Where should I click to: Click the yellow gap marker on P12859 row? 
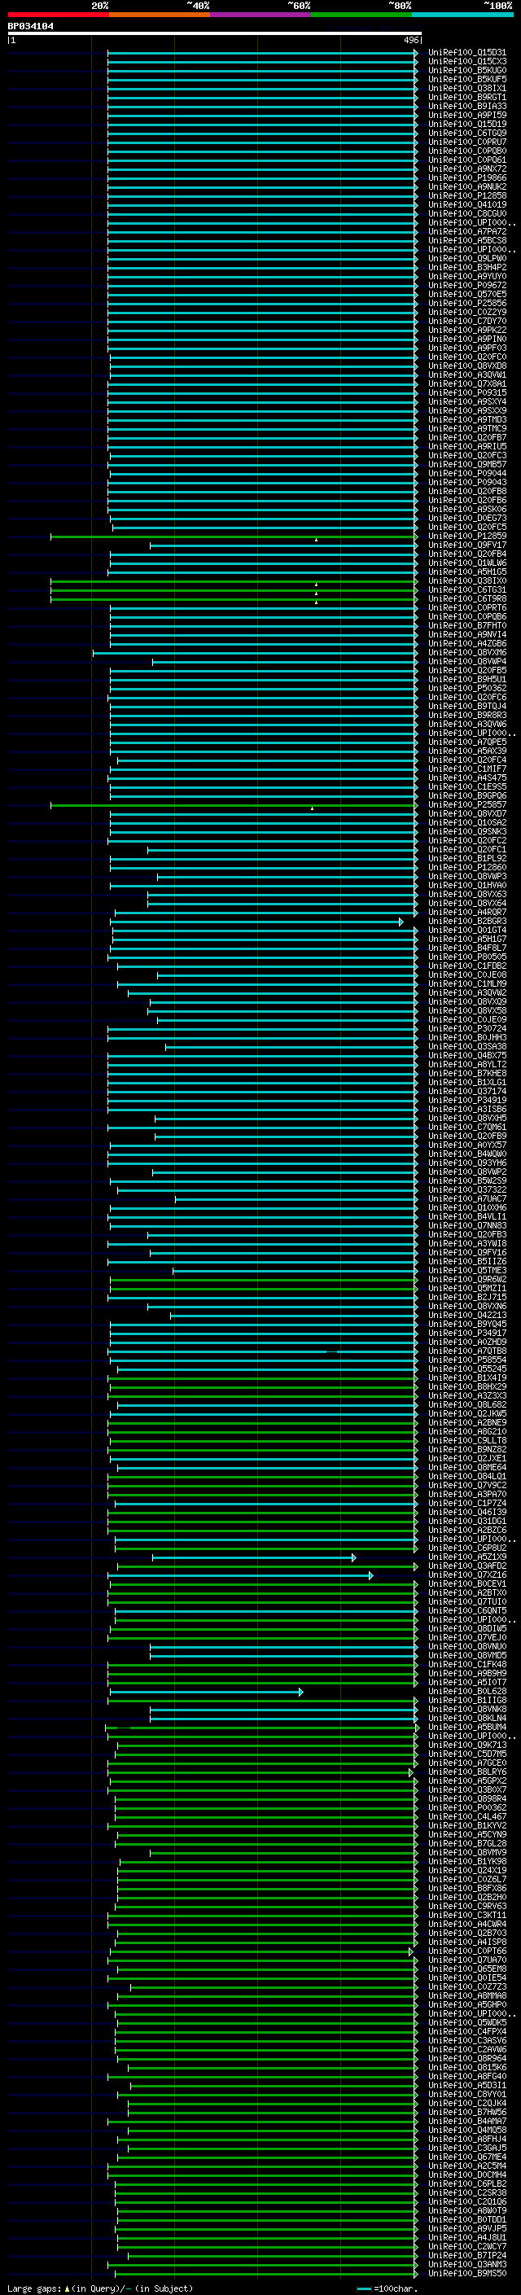click(x=316, y=540)
